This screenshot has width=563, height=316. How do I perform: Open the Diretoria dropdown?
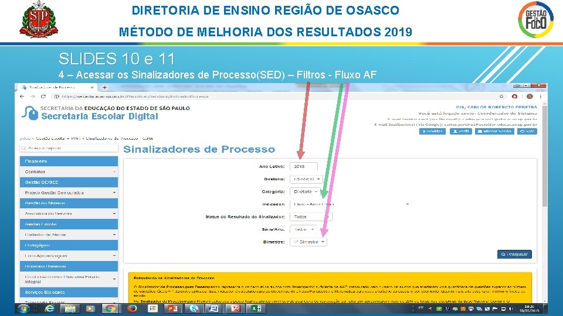pos(306,179)
